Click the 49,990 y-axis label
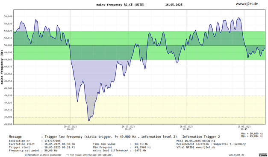Image resolution: width=268 pixels, height=157 pixels. coord(9,52)
